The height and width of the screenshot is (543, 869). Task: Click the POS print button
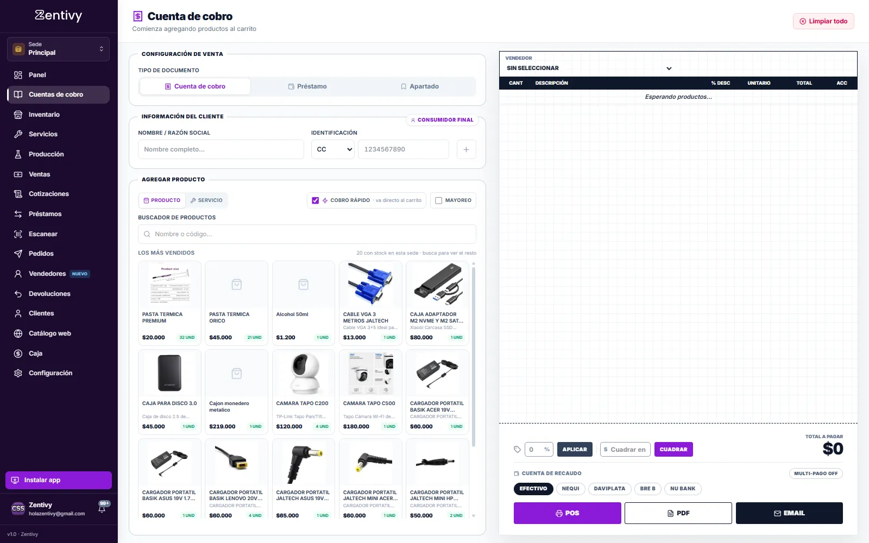[x=568, y=513]
